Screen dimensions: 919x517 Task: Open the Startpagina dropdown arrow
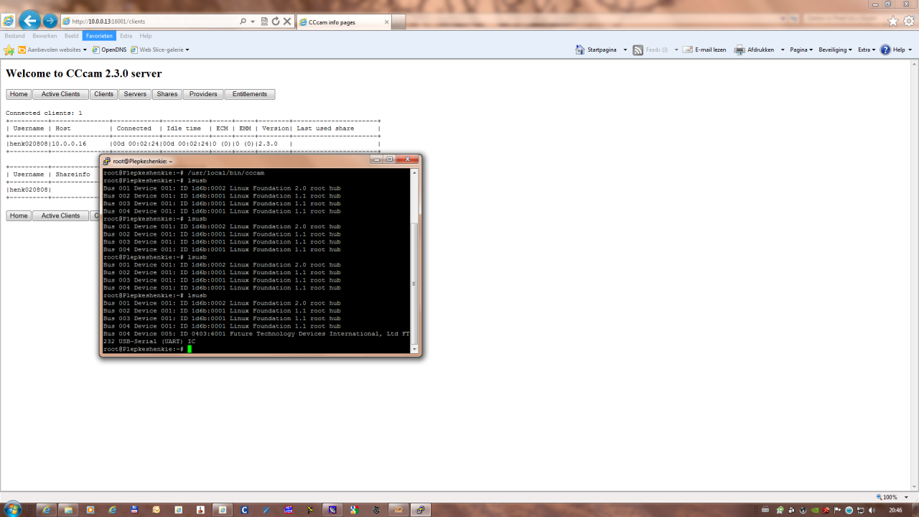tap(625, 50)
